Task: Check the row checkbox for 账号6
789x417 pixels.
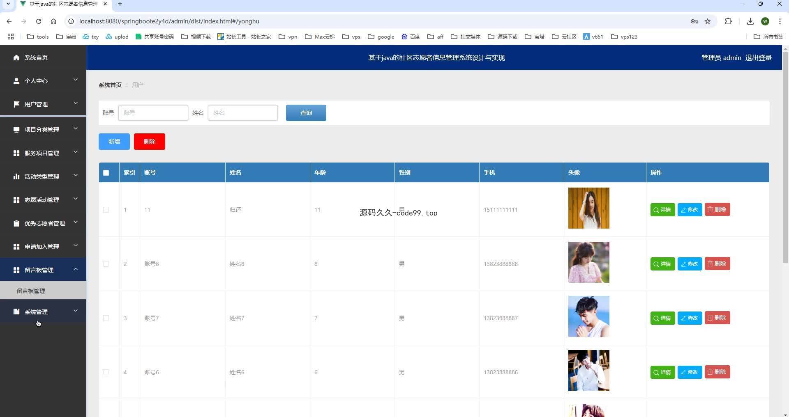Action: click(x=106, y=372)
